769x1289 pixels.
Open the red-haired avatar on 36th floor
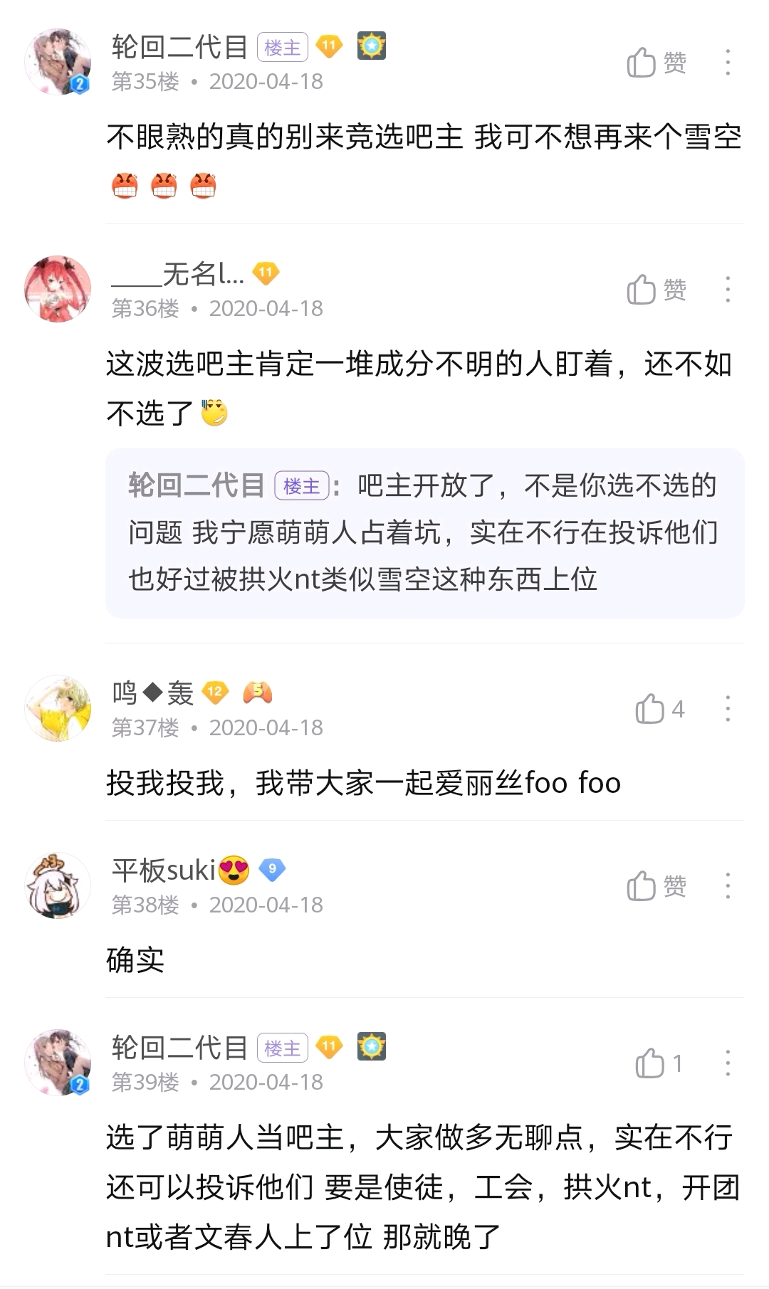click(x=58, y=289)
